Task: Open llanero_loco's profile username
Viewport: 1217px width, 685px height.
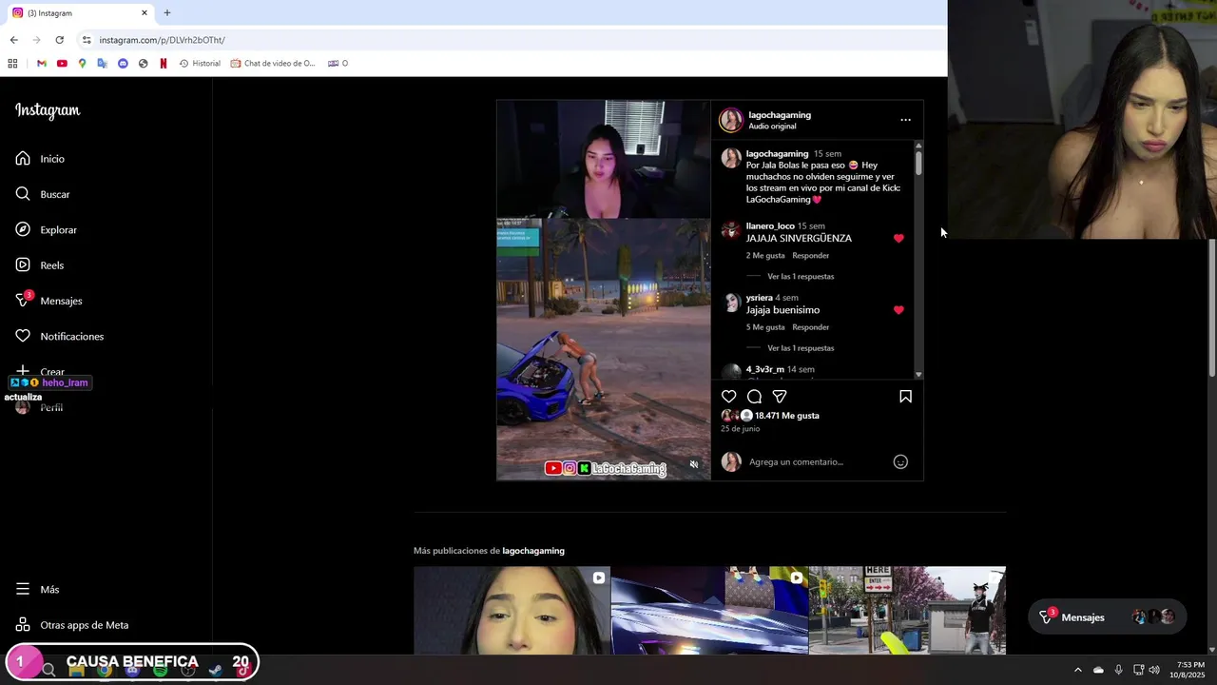Action: (x=770, y=226)
